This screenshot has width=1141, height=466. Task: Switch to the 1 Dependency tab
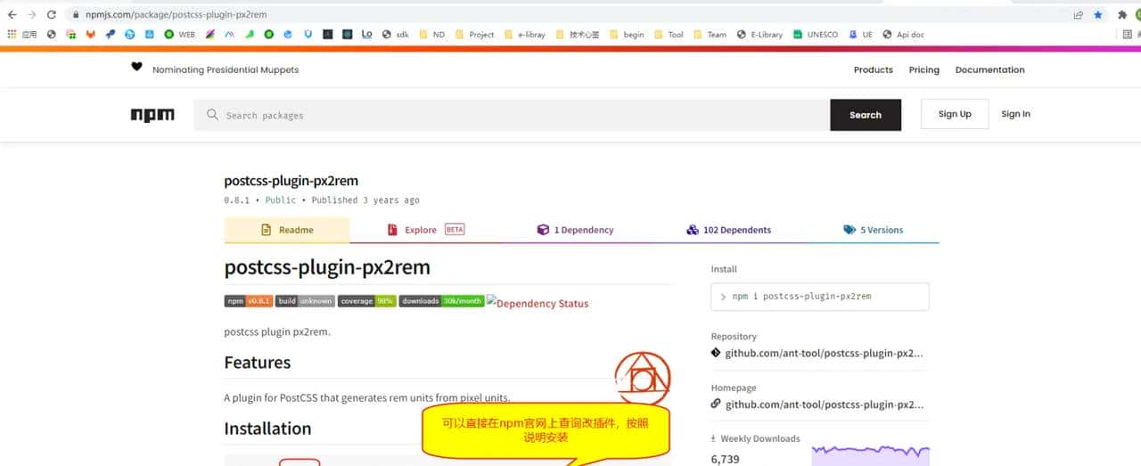[x=575, y=230]
